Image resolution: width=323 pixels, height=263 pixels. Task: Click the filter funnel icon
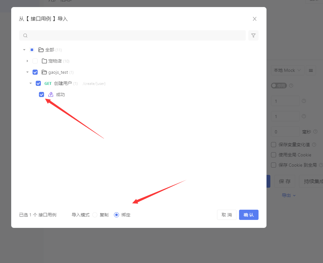[x=253, y=35]
